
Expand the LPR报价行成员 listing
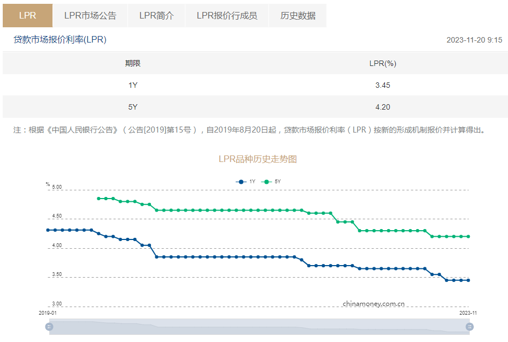227,15
